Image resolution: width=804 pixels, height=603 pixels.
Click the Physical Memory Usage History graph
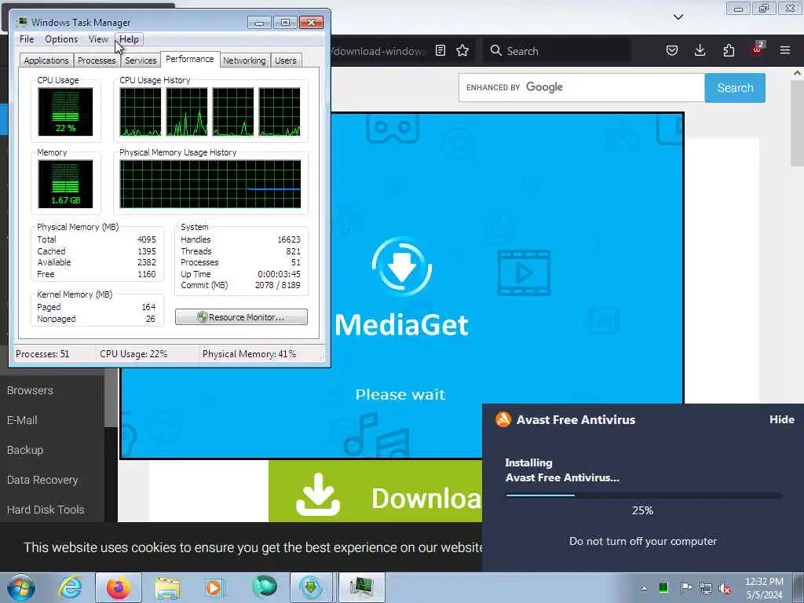(210, 184)
